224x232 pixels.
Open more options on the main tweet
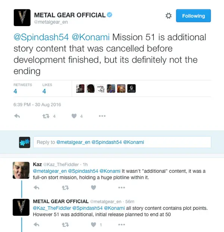(102, 116)
